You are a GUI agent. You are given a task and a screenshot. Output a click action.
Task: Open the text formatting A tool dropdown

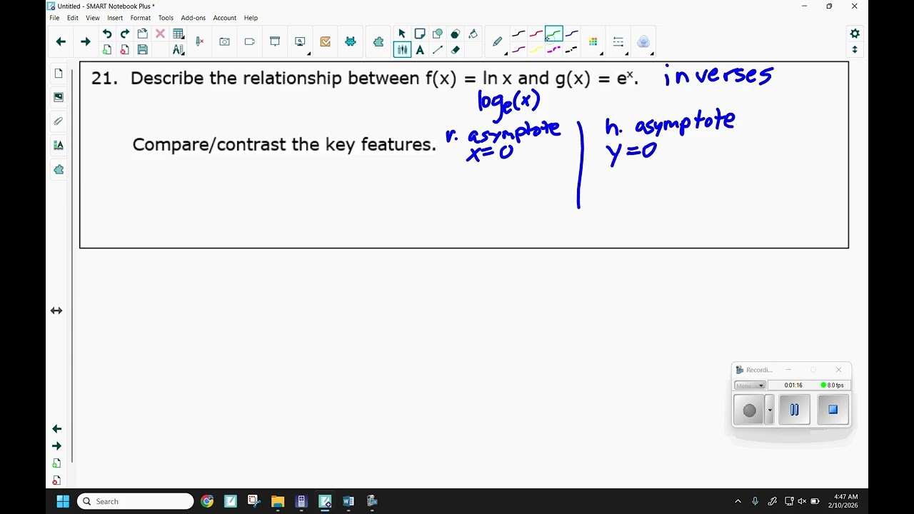click(179, 50)
